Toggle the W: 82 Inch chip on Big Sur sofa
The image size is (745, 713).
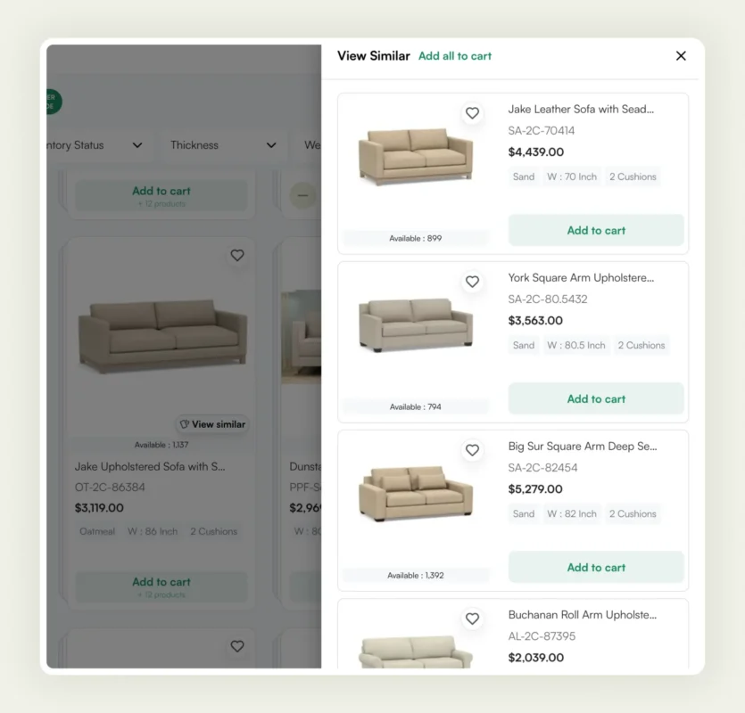[x=572, y=513]
